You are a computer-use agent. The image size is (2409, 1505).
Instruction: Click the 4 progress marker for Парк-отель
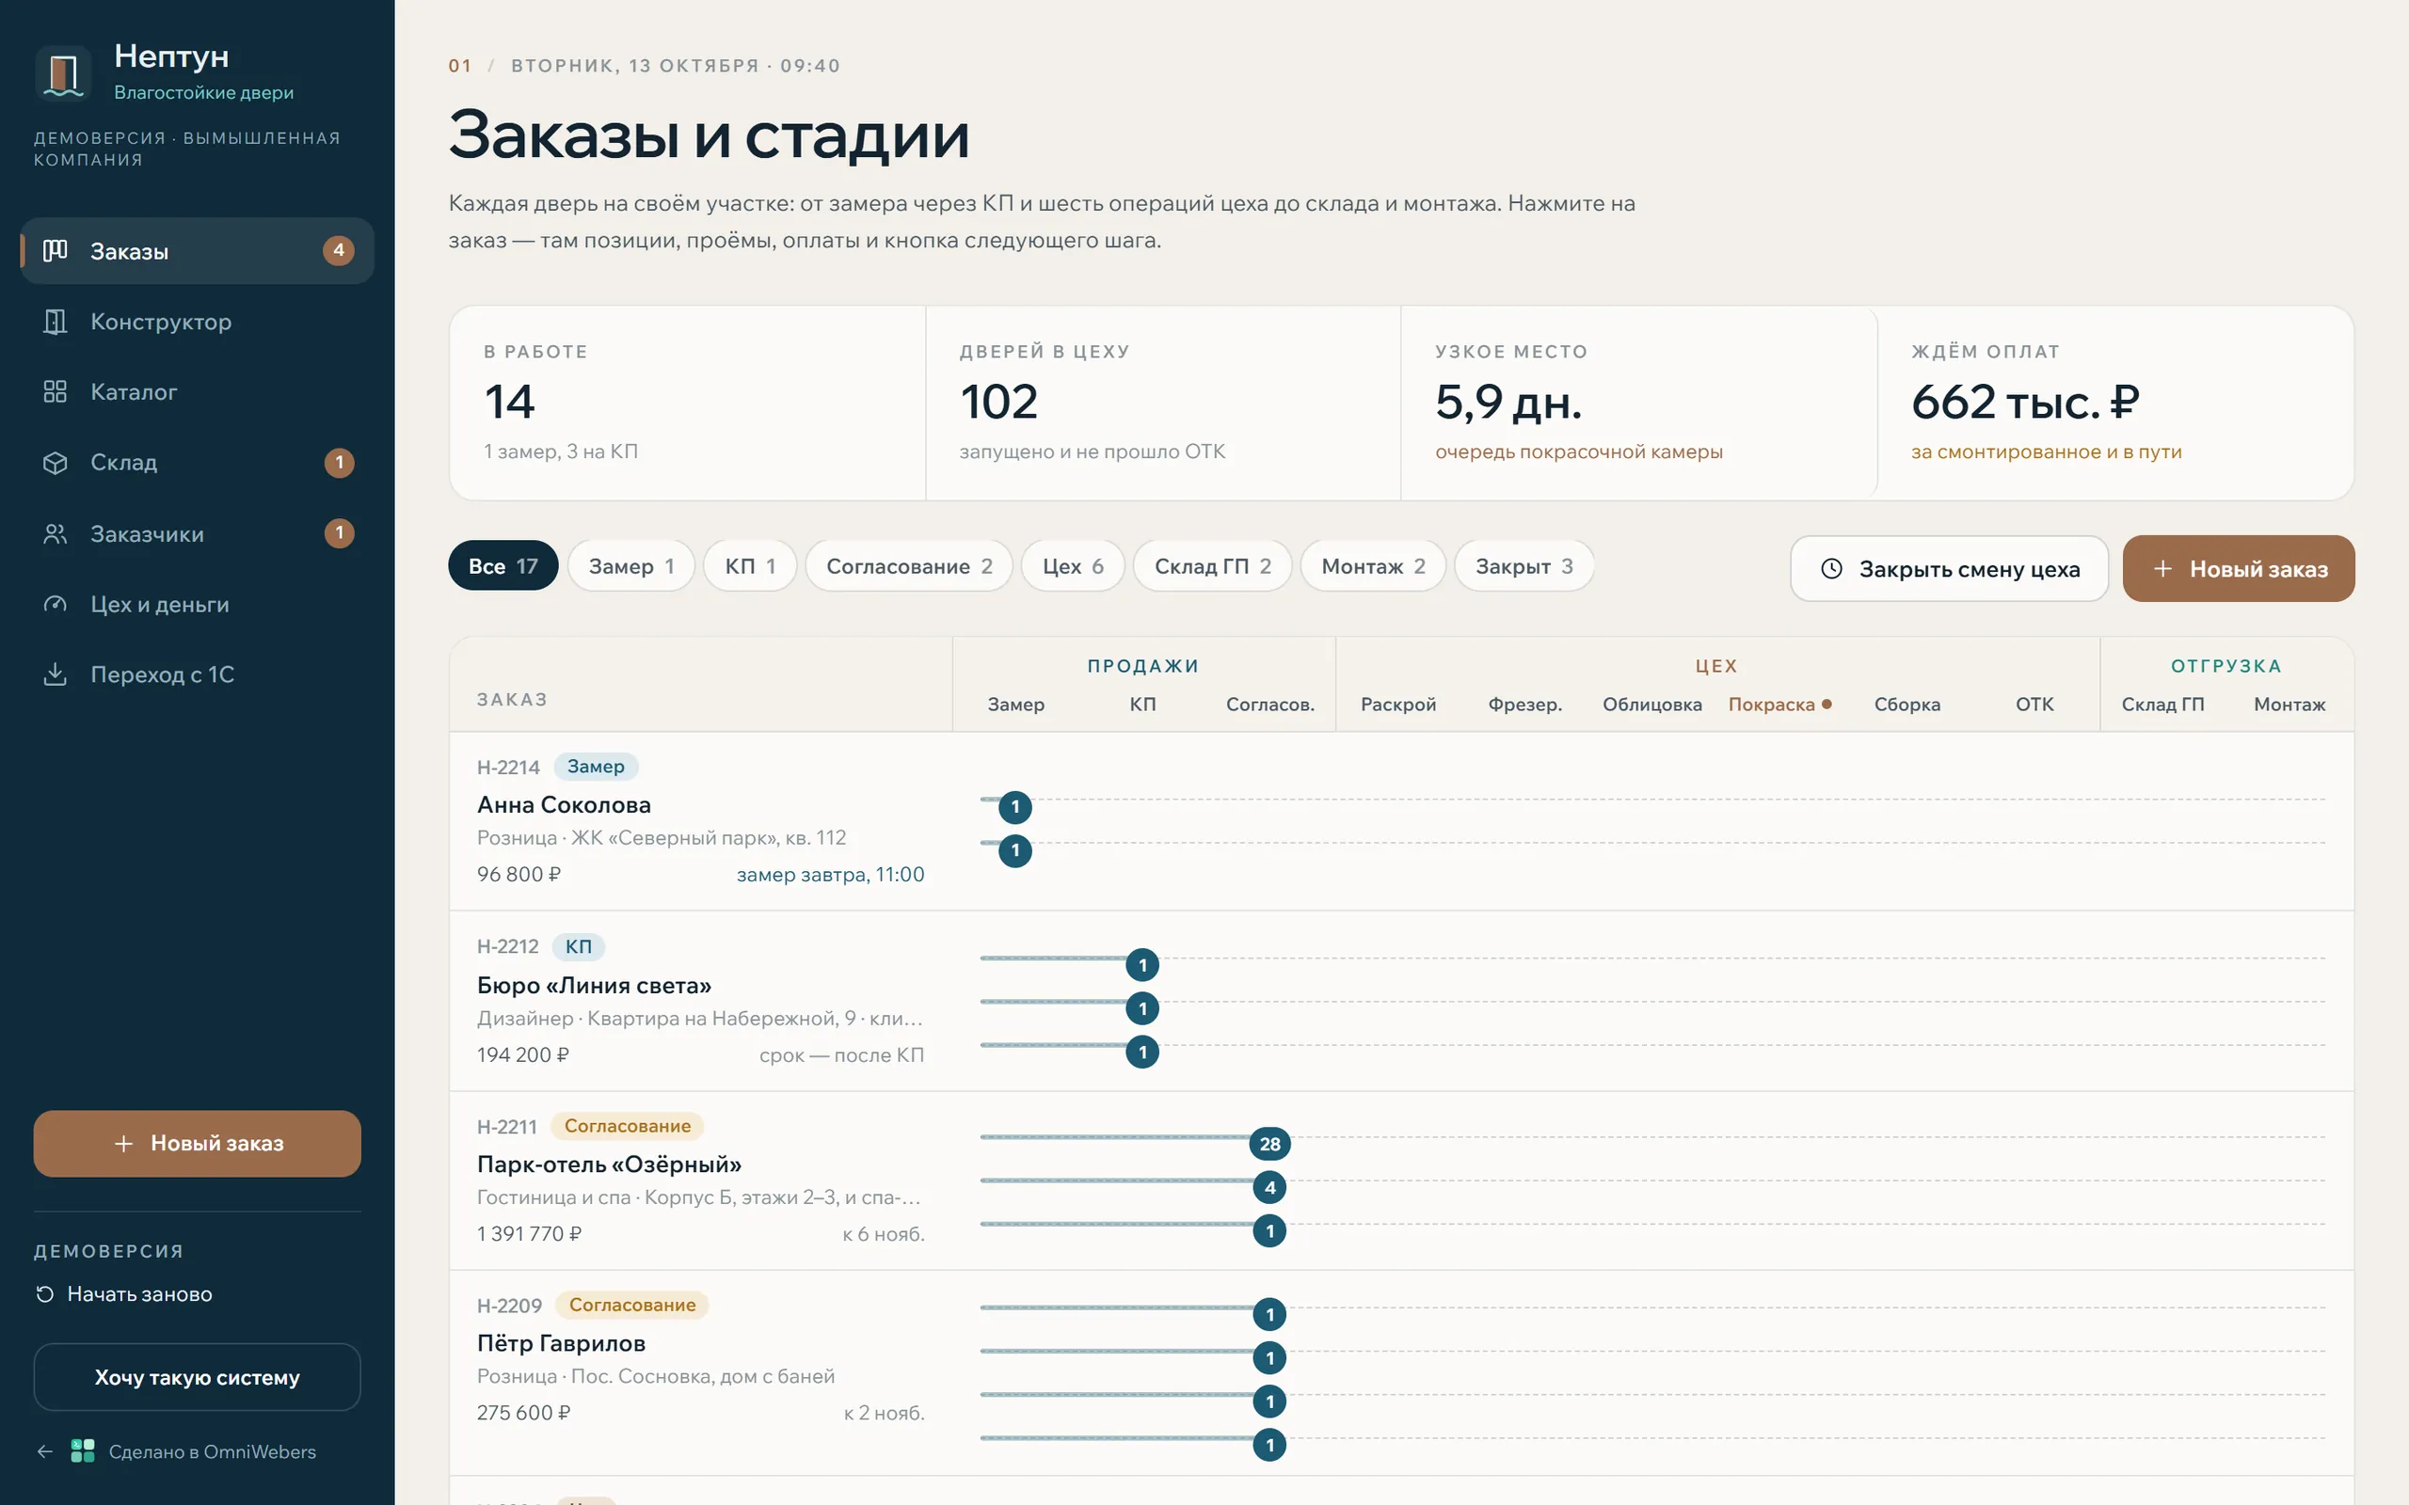pyautogui.click(x=1269, y=1187)
